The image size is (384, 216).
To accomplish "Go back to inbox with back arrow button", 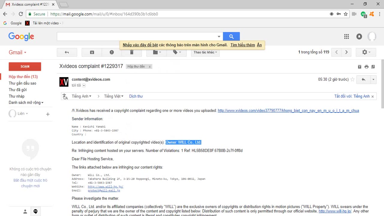I will [x=67, y=52].
